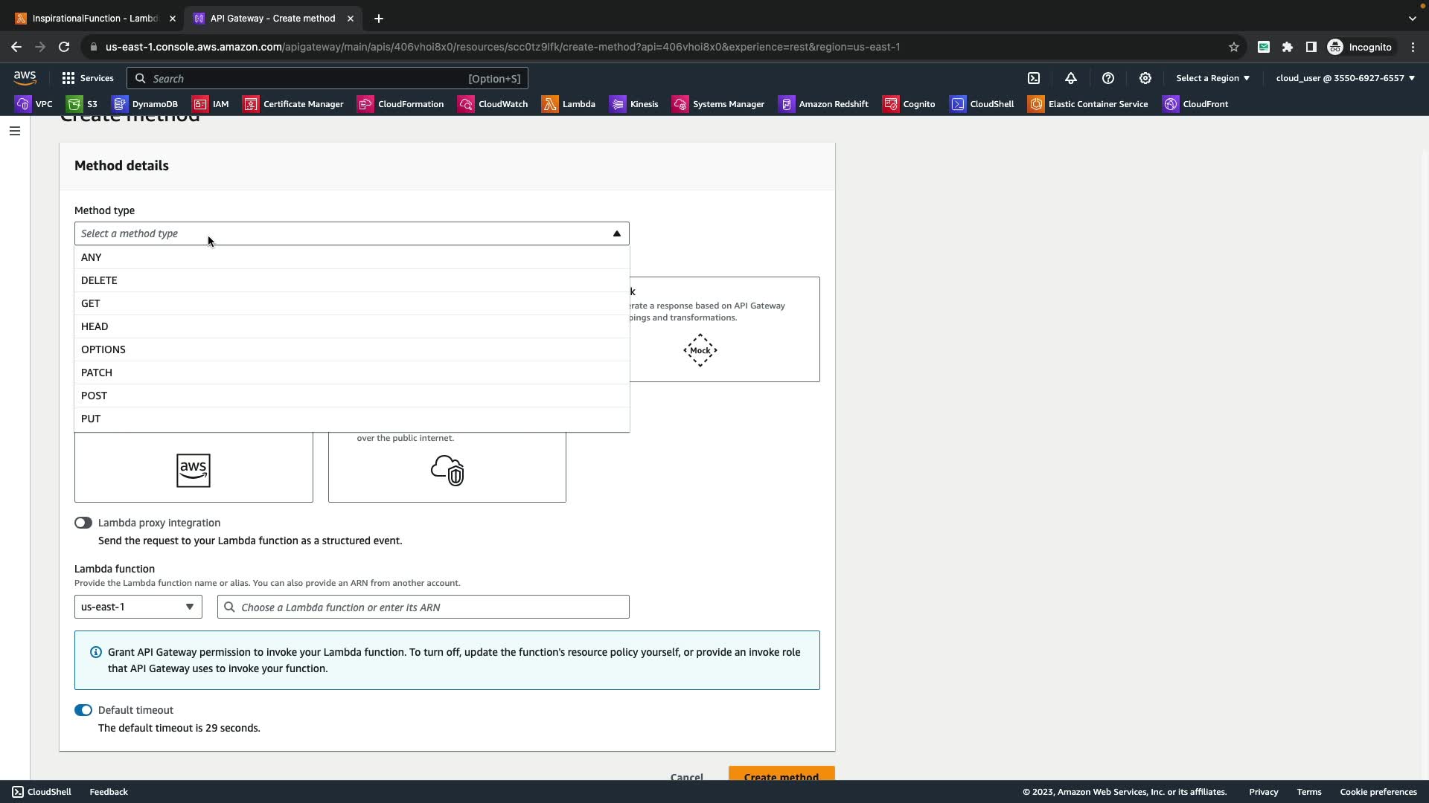
Task: Open the Feedback link in footer
Action: [x=109, y=792]
